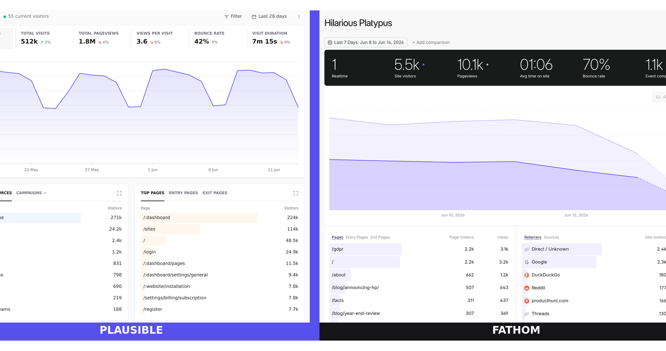Click the Views column header in Fathom

502,237
